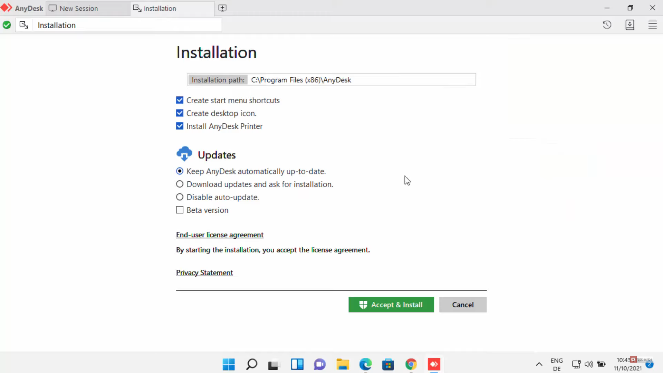Screen dimensions: 663x373
Task: Open the address book icon
Action: pyautogui.click(x=630, y=25)
